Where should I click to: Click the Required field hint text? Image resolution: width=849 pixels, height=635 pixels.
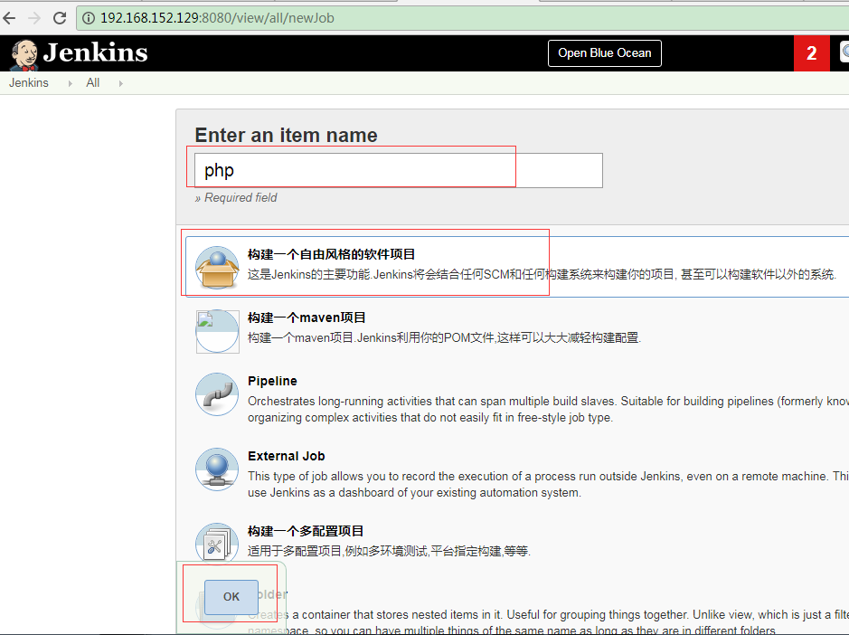point(236,198)
